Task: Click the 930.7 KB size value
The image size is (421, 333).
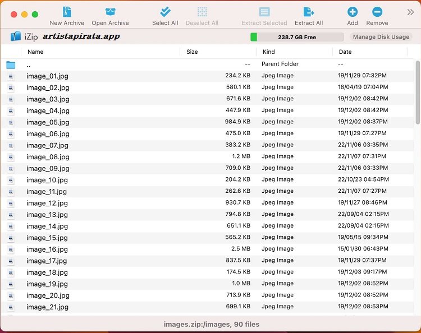Action: pyautogui.click(x=238, y=202)
